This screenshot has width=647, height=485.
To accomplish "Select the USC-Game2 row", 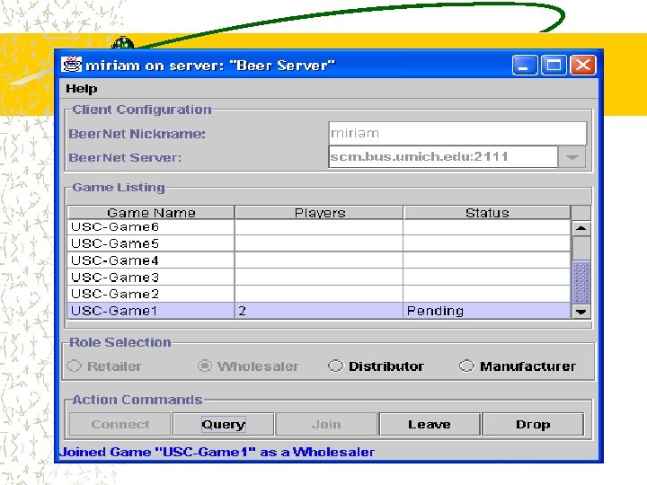I will [319, 294].
